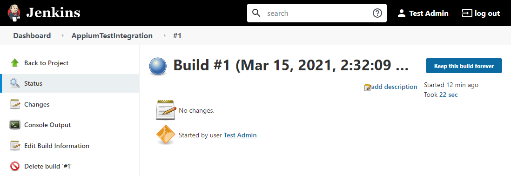This screenshot has width=511, height=176.
Task: Click the search help question mark icon
Action: click(x=377, y=14)
